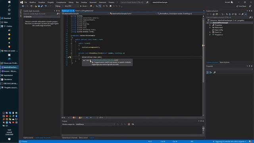
Task: Click the Save All toolbar icon
Action: click(x=42, y=6)
